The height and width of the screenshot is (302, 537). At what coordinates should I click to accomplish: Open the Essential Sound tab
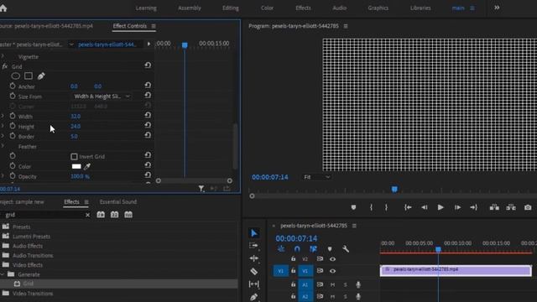point(118,202)
